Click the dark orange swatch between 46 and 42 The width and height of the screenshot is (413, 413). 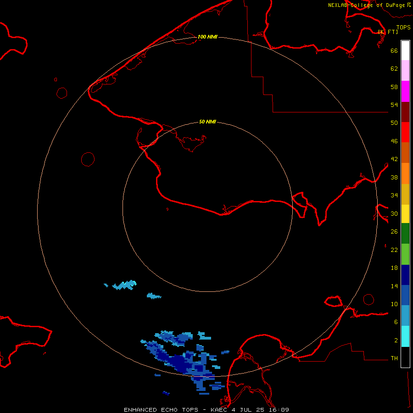(x=405, y=152)
